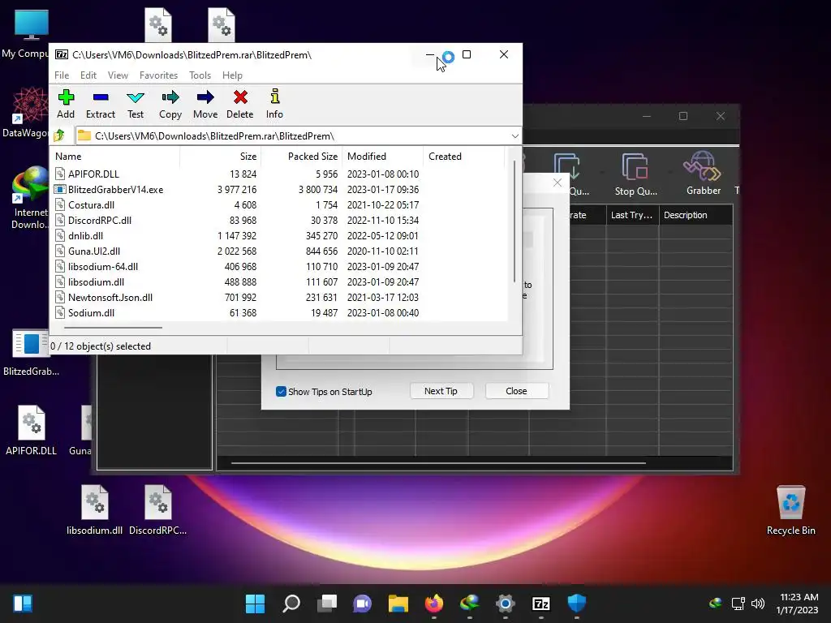Click the download manager horizontal scrollbar

click(x=438, y=463)
